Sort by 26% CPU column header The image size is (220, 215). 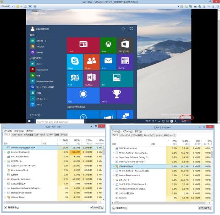tap(63, 142)
